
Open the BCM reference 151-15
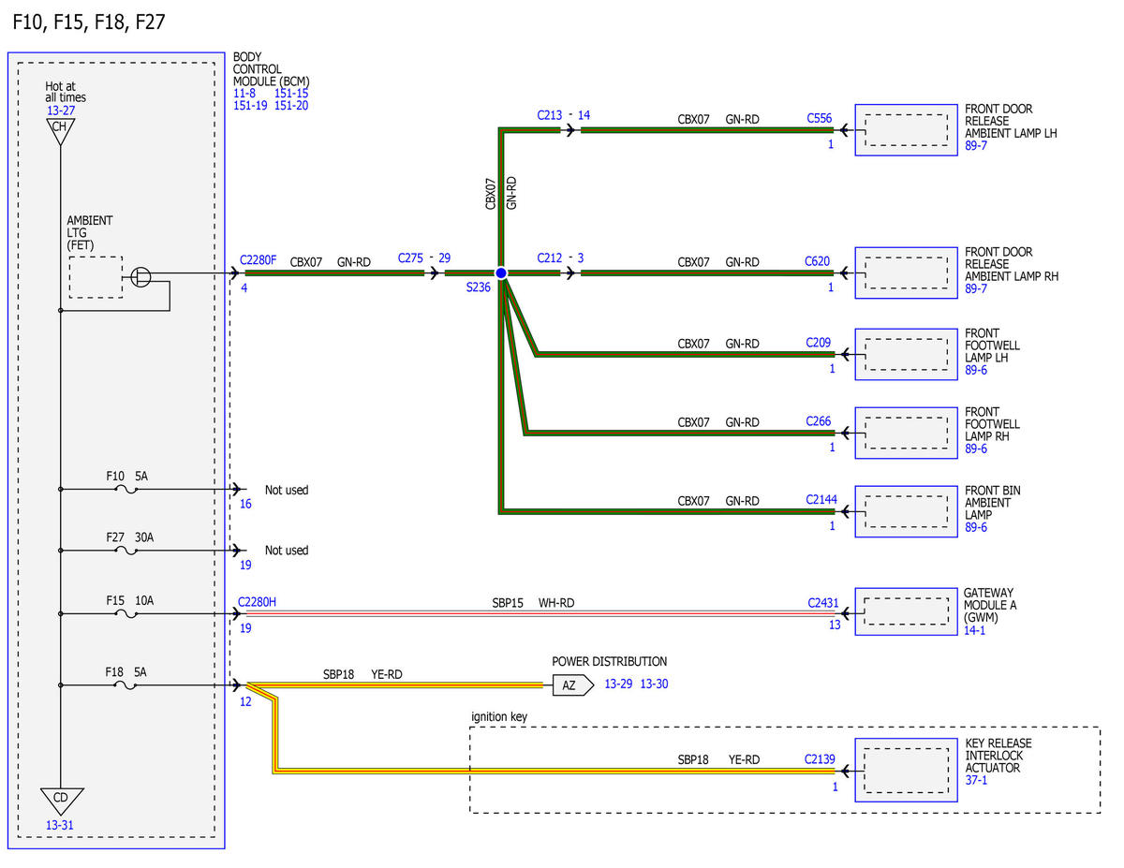point(291,94)
